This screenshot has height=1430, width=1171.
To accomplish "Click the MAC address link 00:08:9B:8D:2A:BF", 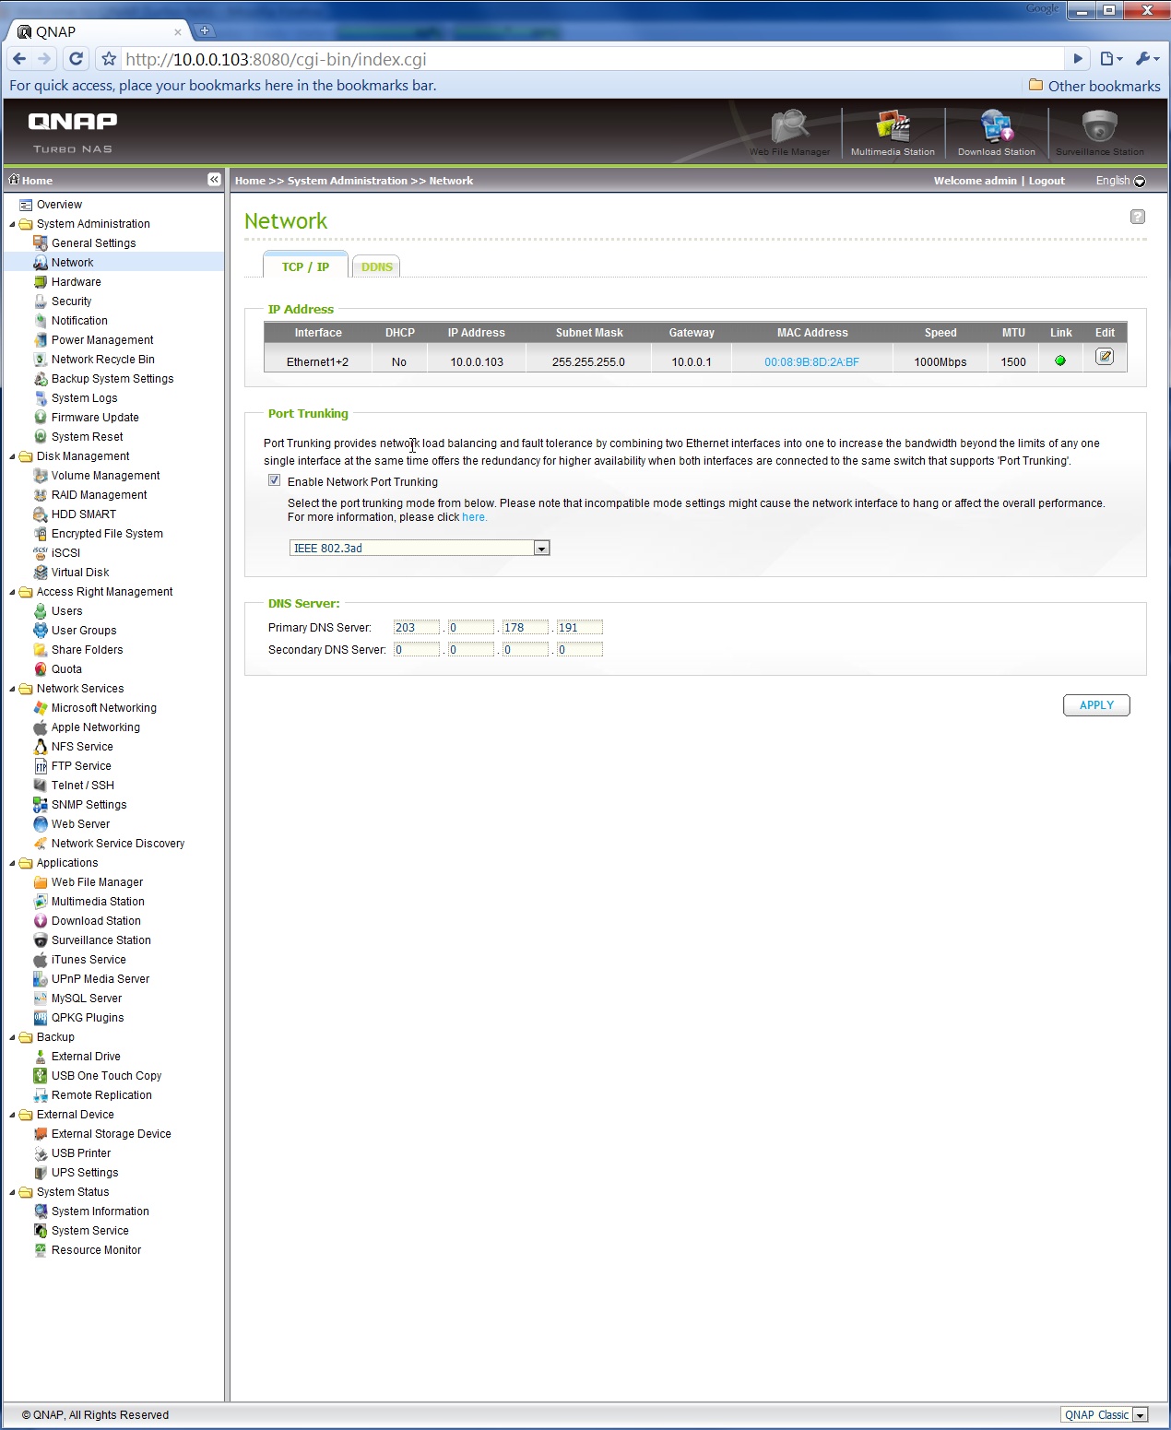I will point(811,362).
